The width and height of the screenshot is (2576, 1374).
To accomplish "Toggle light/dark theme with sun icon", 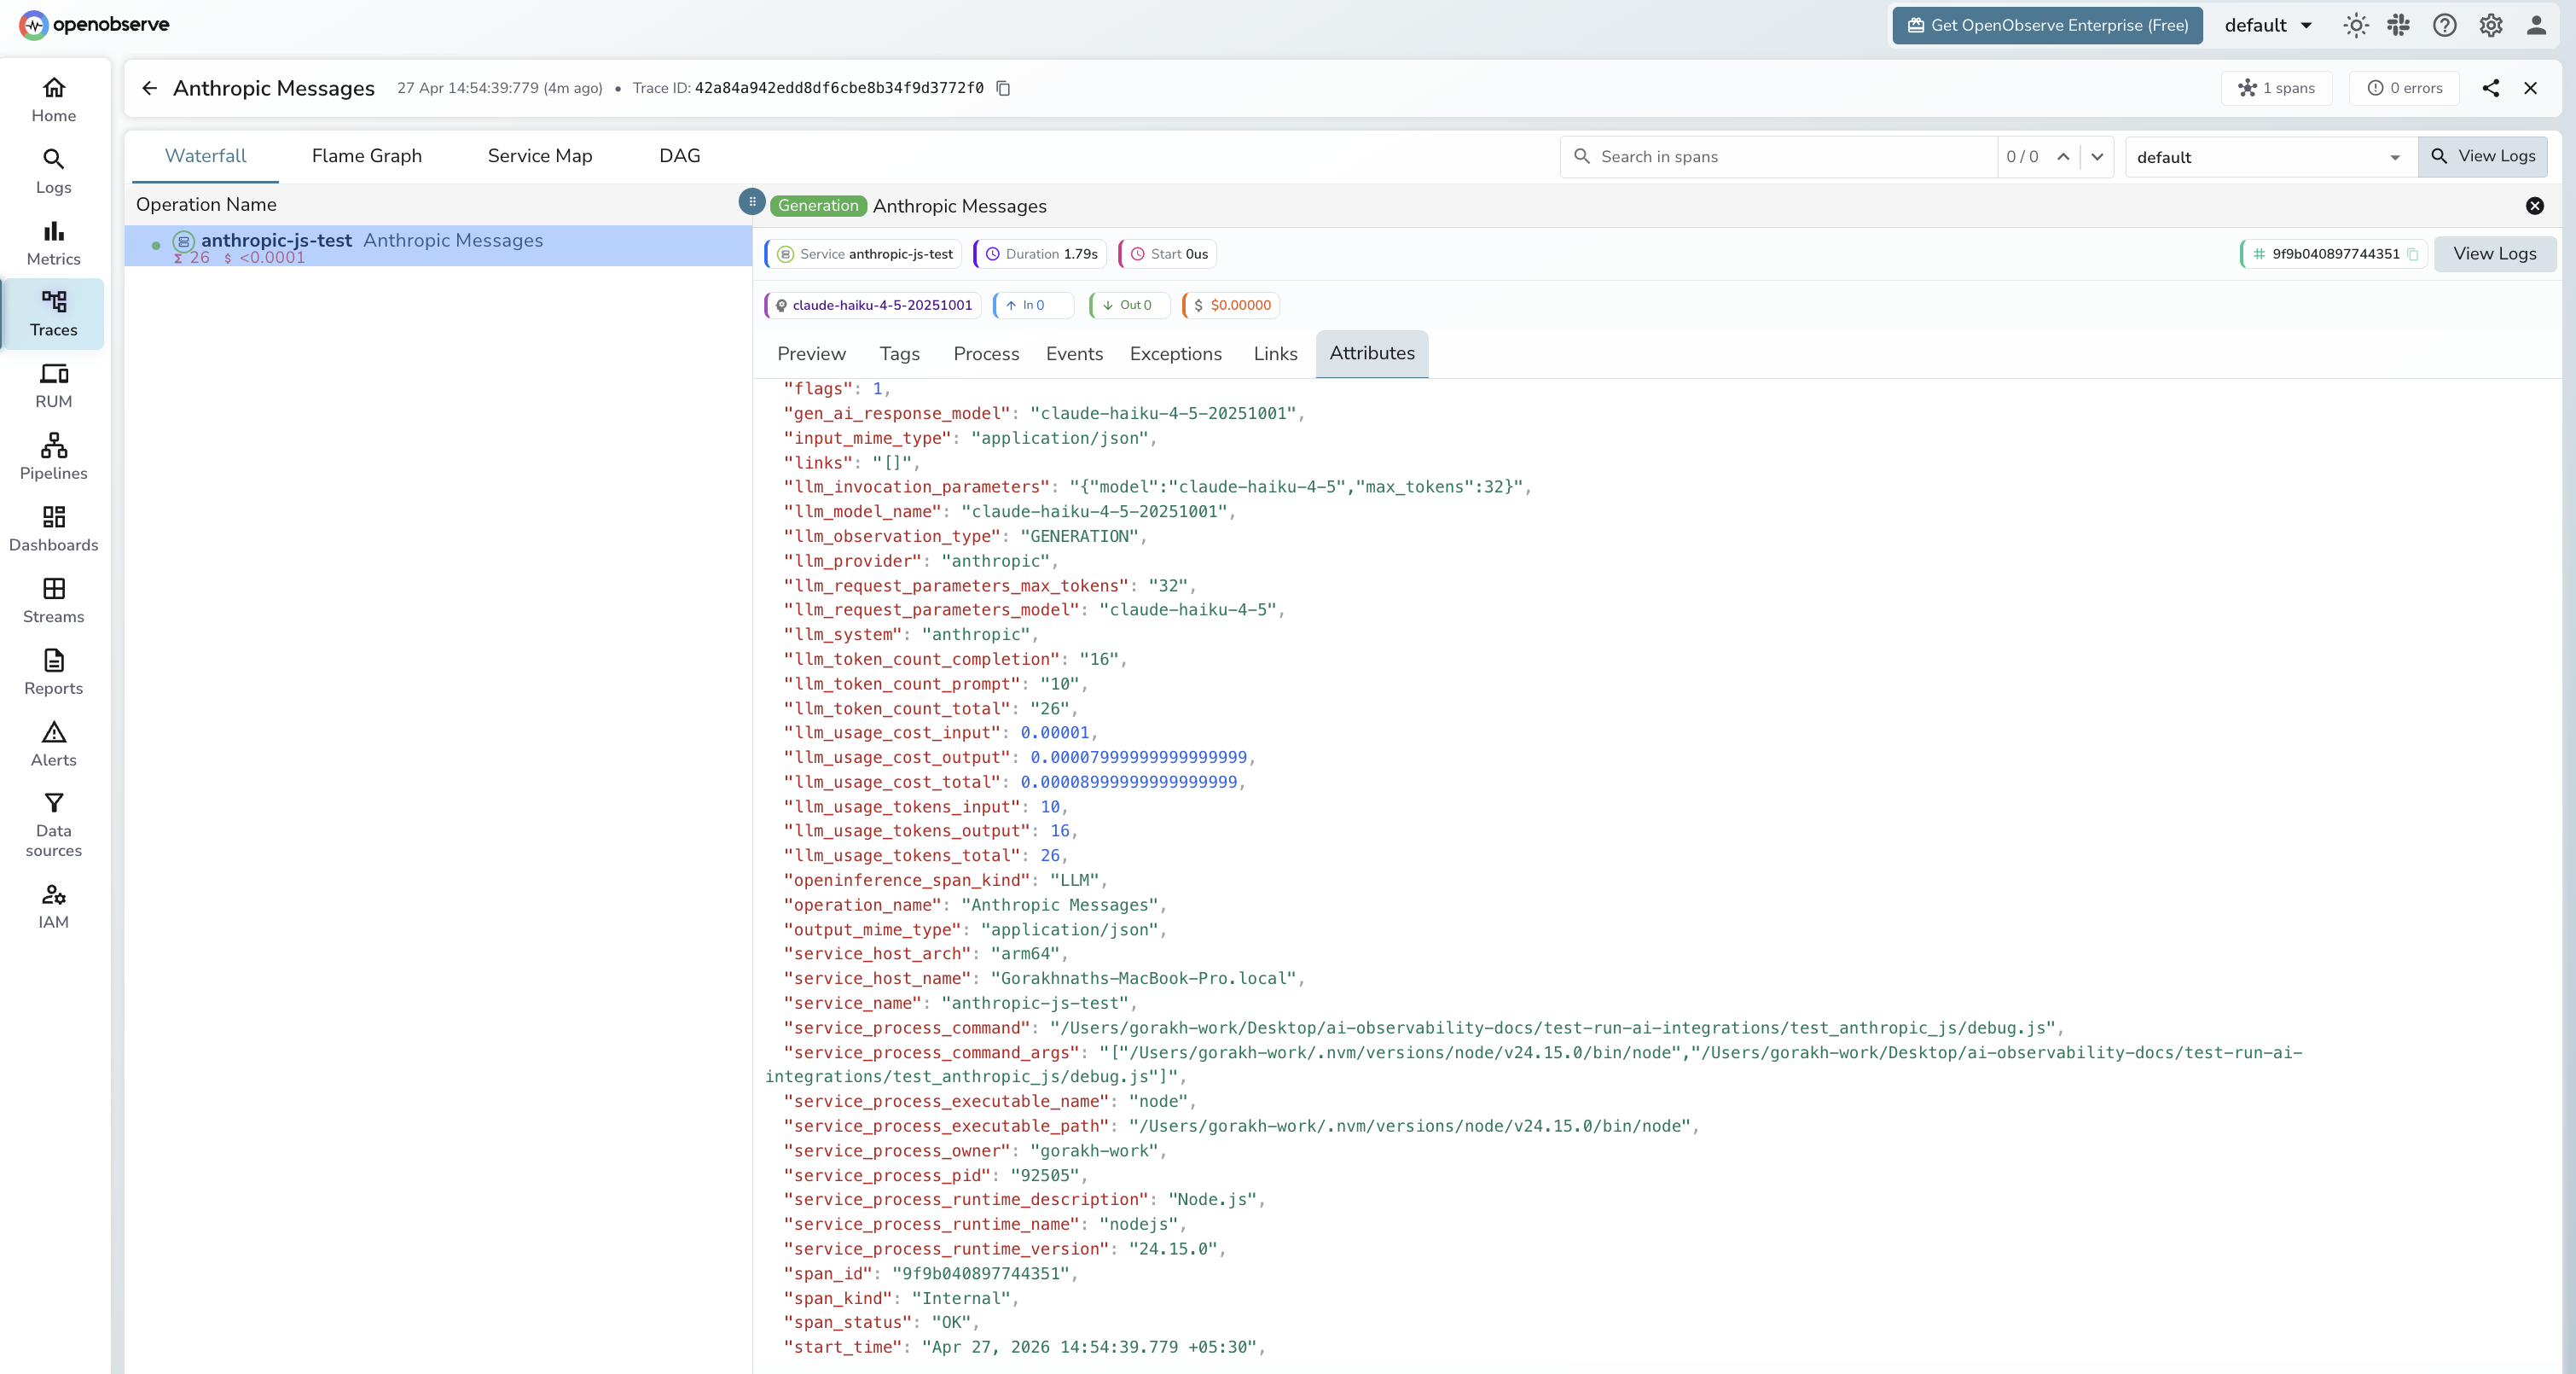I will tap(2356, 25).
